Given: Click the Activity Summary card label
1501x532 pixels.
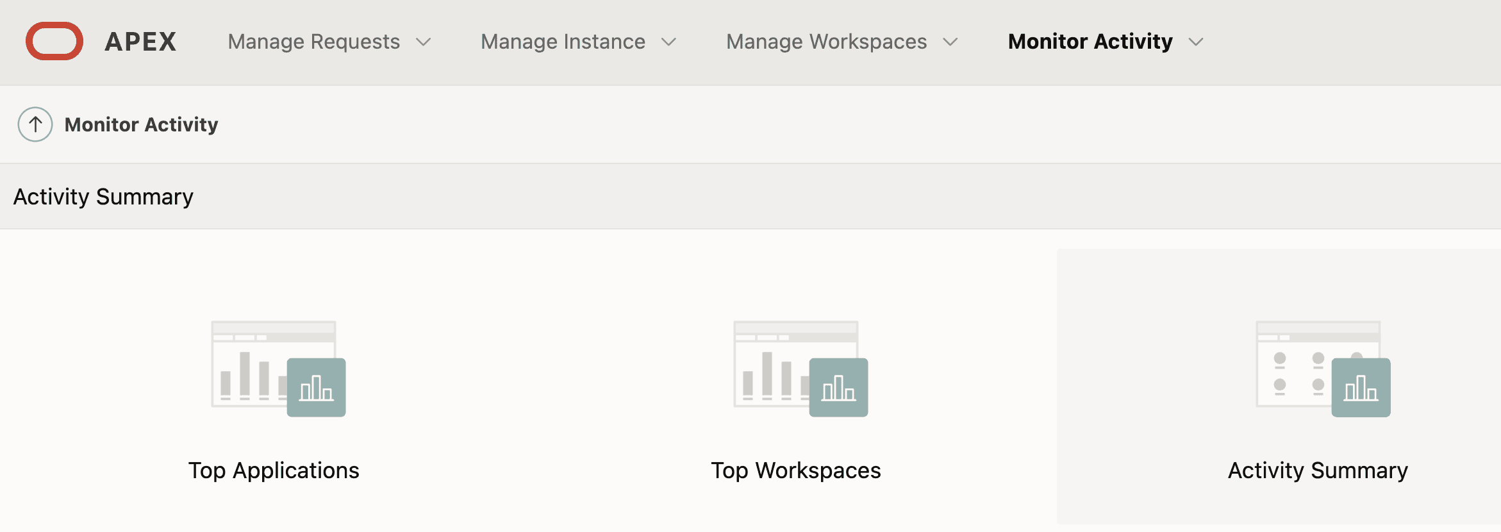Looking at the screenshot, I should pyautogui.click(x=1318, y=470).
